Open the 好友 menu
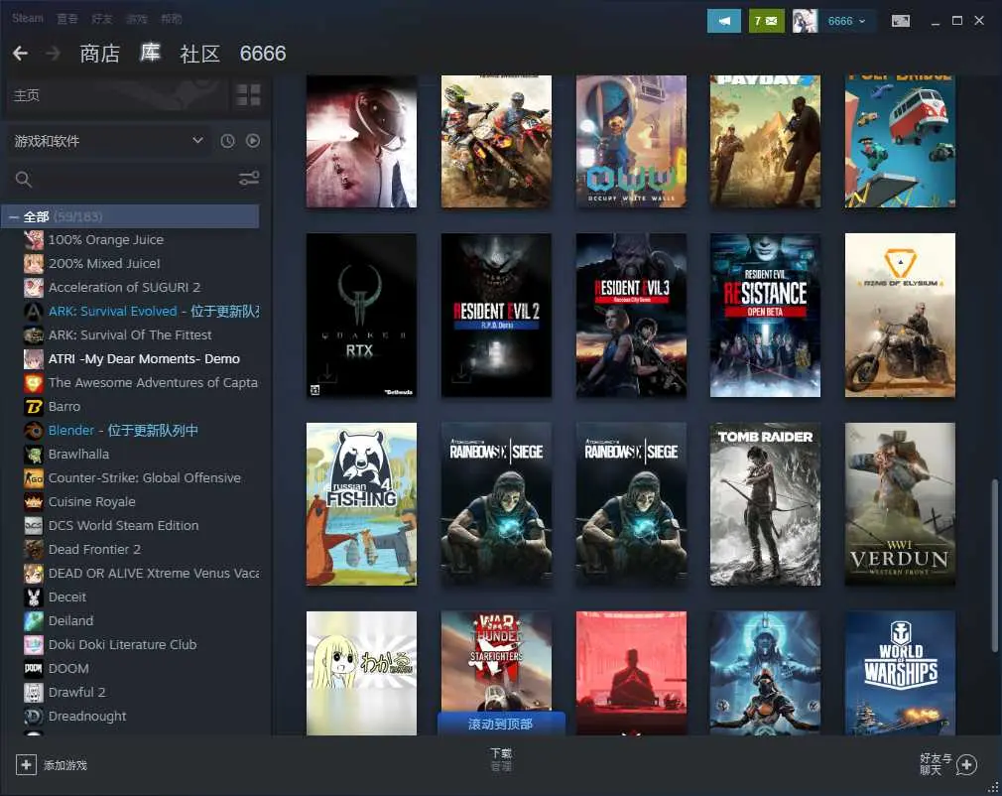The height and width of the screenshot is (796, 1002). [x=101, y=19]
